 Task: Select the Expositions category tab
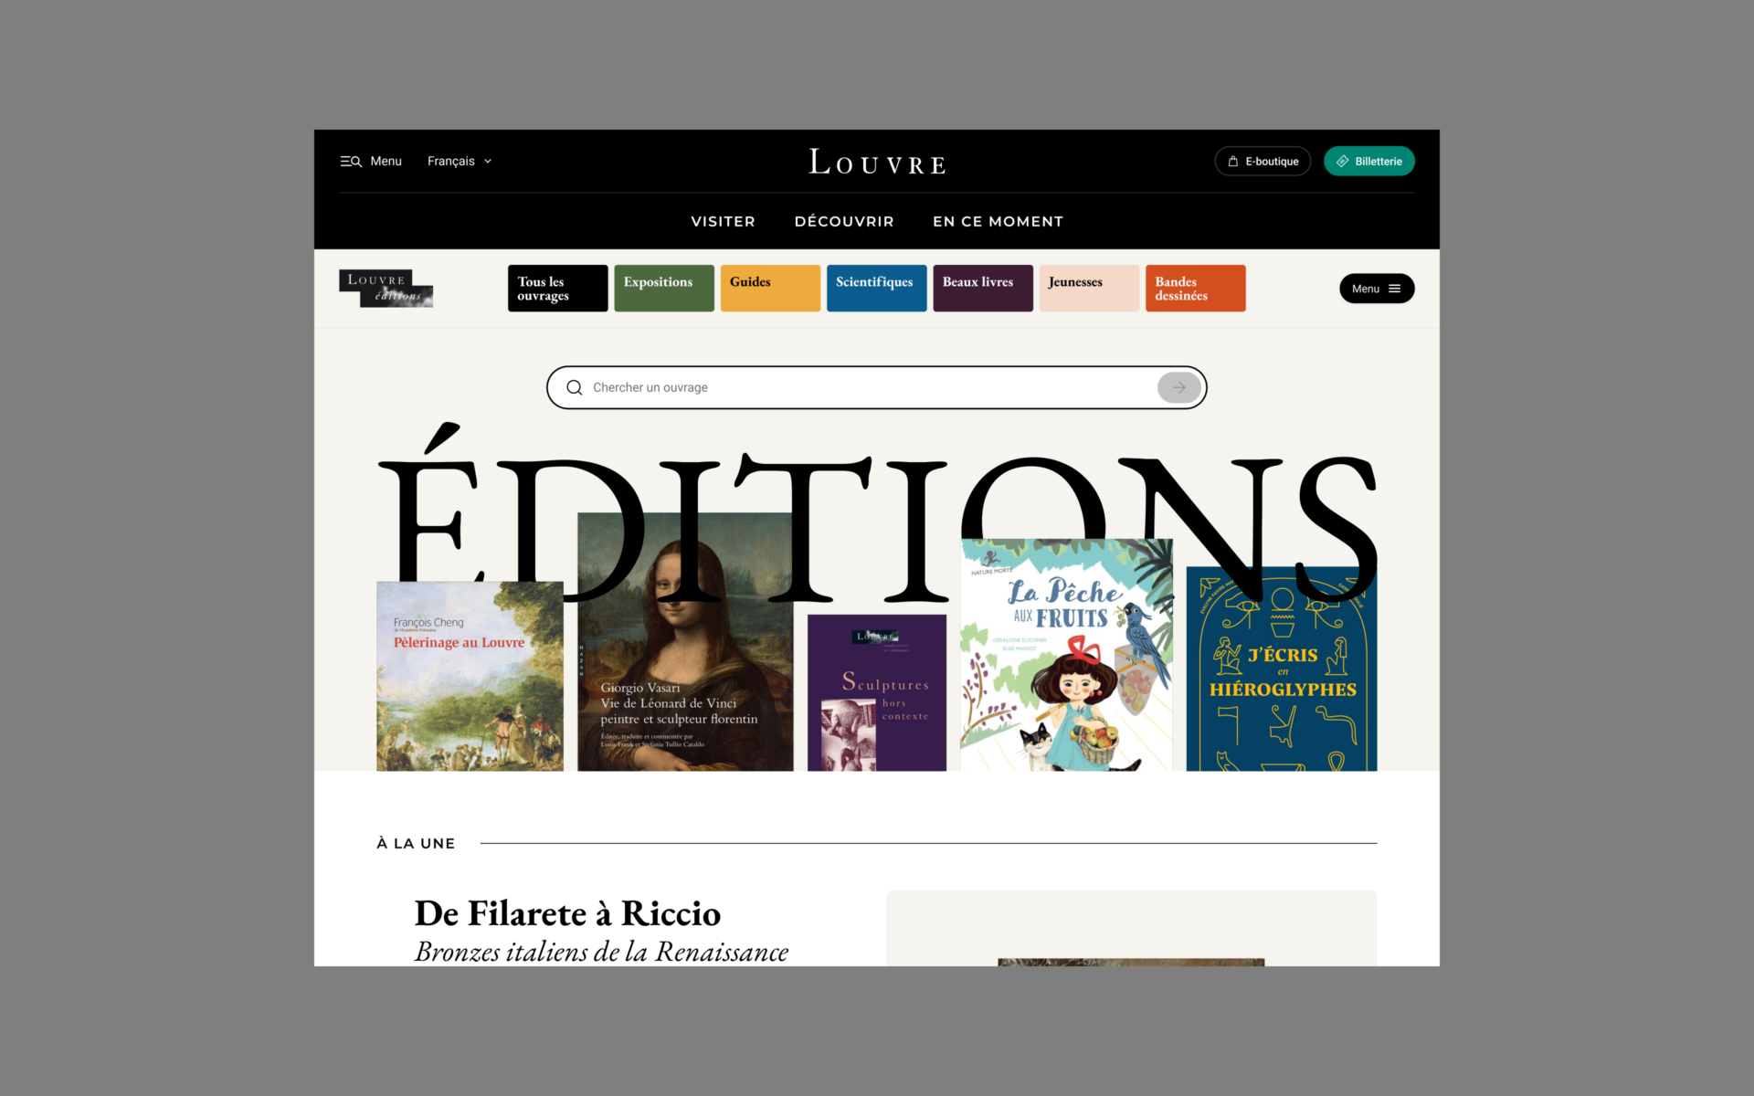point(664,288)
